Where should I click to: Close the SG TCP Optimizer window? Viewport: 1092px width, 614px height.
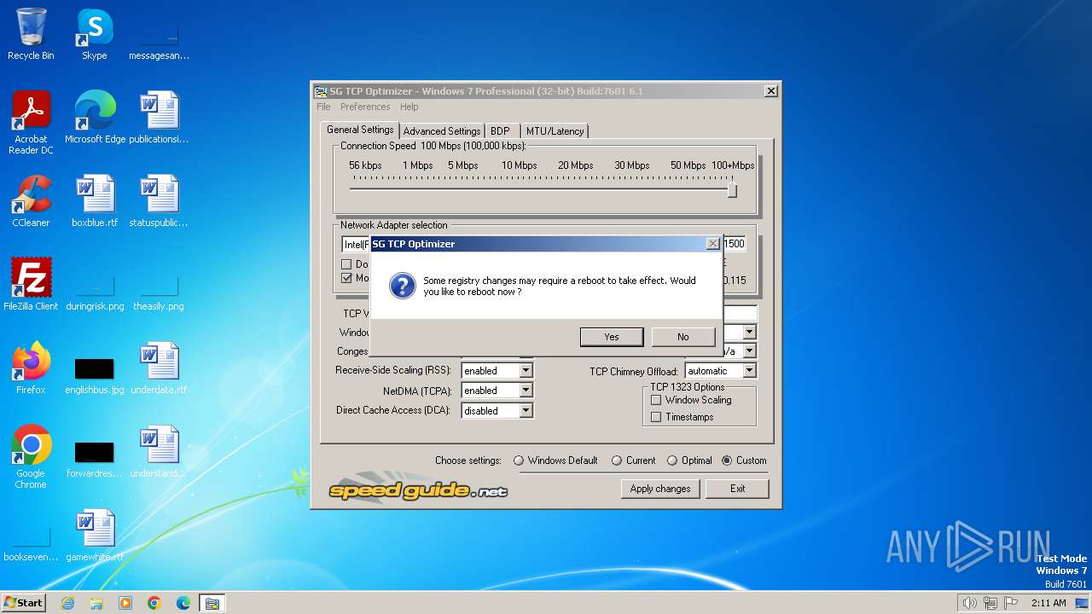click(770, 91)
